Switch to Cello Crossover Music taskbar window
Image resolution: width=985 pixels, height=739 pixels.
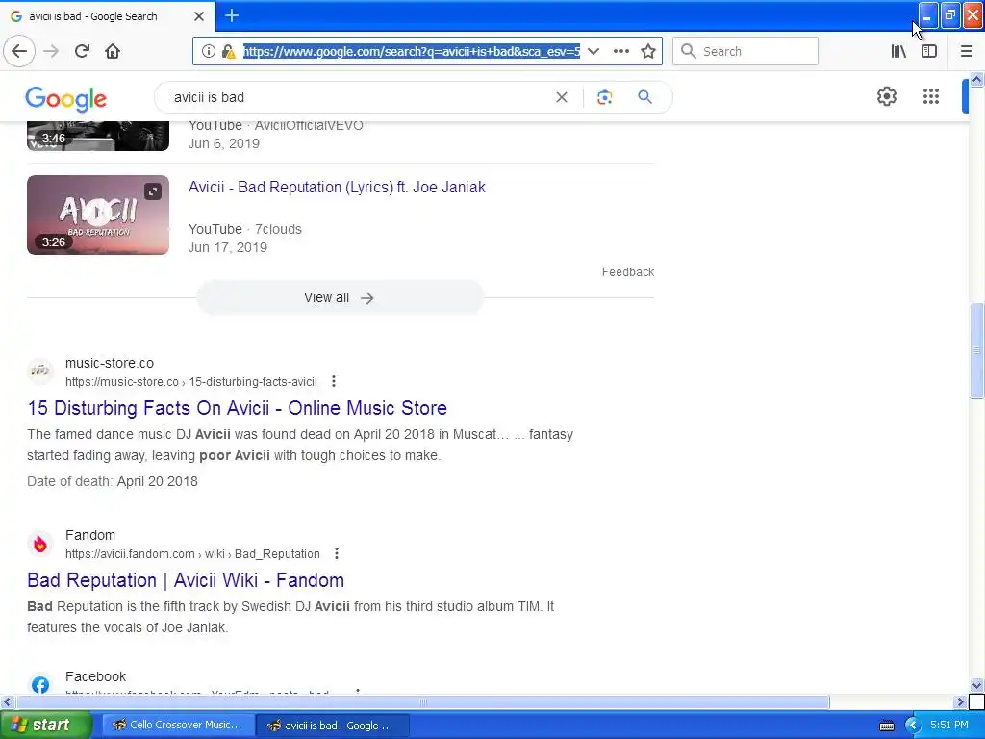(x=178, y=726)
